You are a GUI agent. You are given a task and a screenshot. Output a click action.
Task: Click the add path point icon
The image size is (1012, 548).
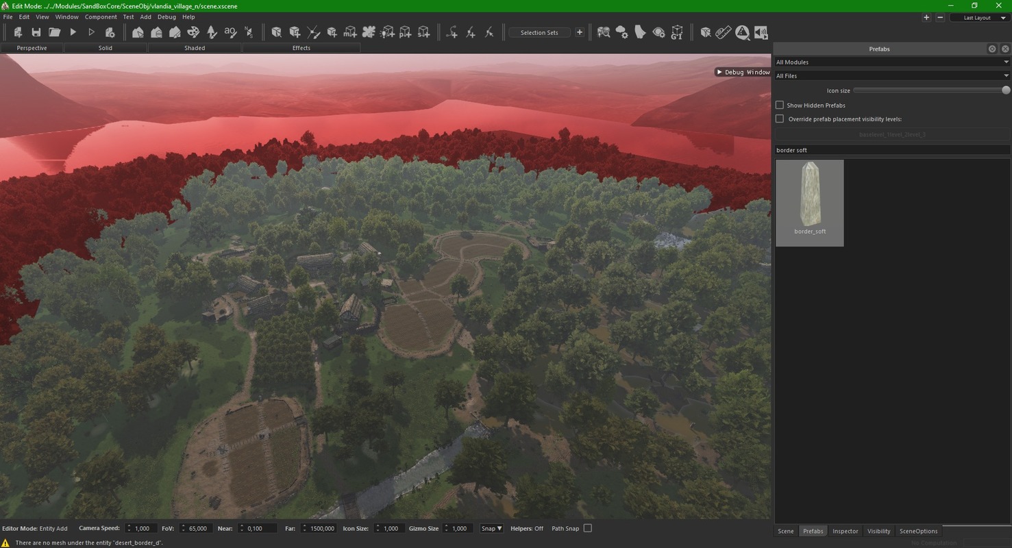[x=471, y=32]
